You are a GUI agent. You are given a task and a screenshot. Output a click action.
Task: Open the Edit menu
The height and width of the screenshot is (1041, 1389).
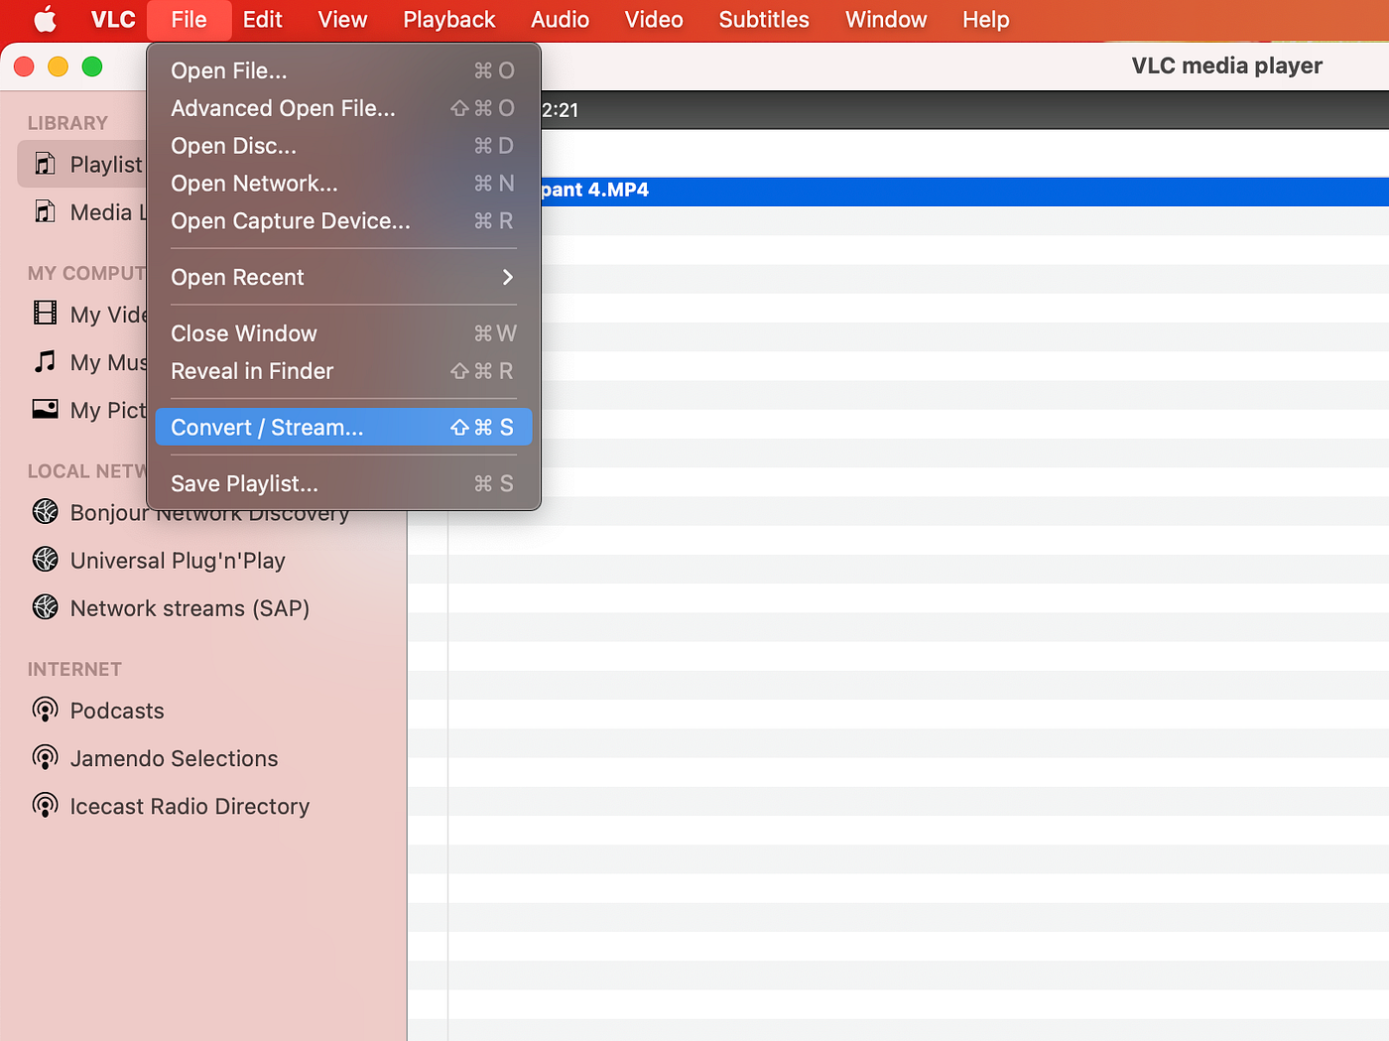click(x=263, y=20)
